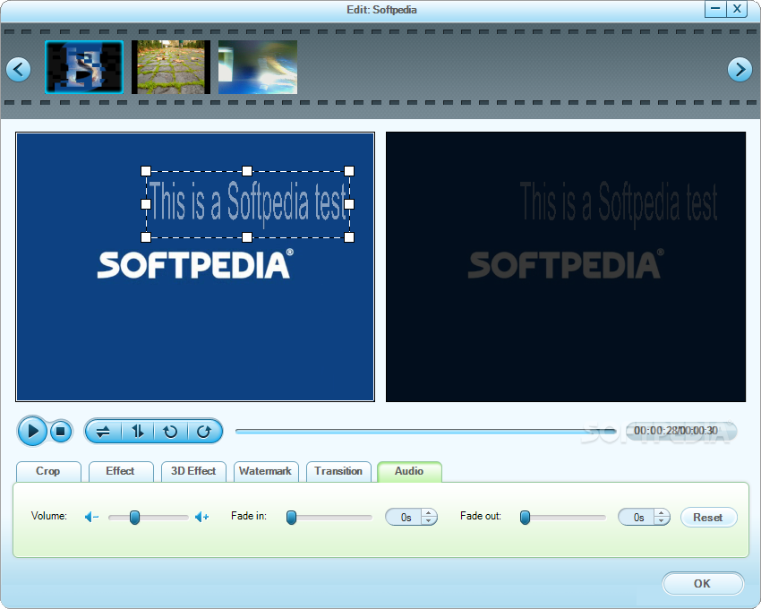Select the cobblestone path thumbnail
Screen dimensions: 761x609
[171, 67]
